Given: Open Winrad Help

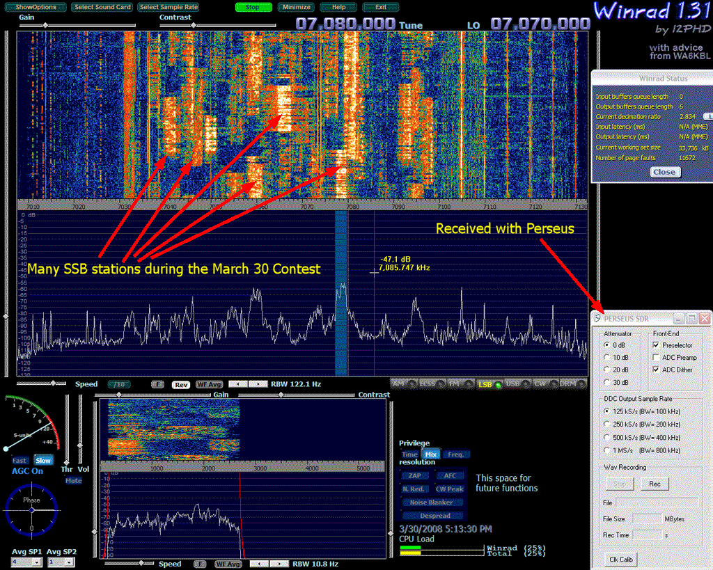Looking at the screenshot, I should [x=339, y=7].
